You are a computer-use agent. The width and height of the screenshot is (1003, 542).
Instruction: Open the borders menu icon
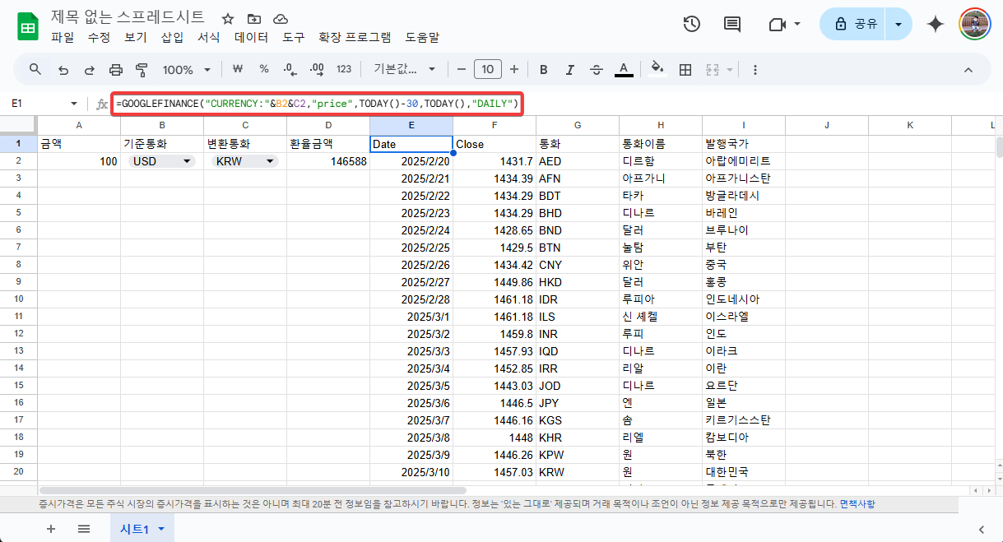click(685, 69)
